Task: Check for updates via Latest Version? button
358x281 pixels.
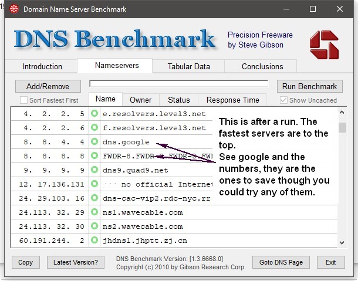Action: pos(76,262)
